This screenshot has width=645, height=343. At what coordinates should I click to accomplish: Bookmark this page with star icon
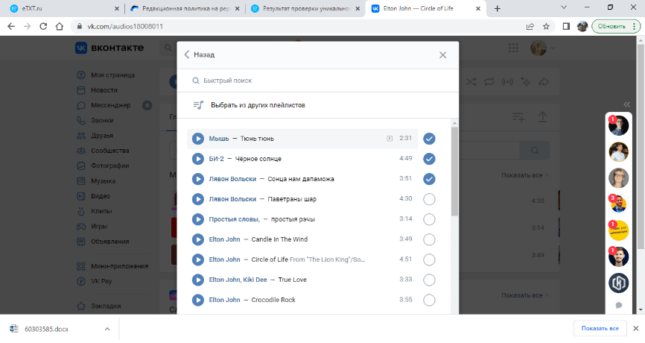point(546,26)
